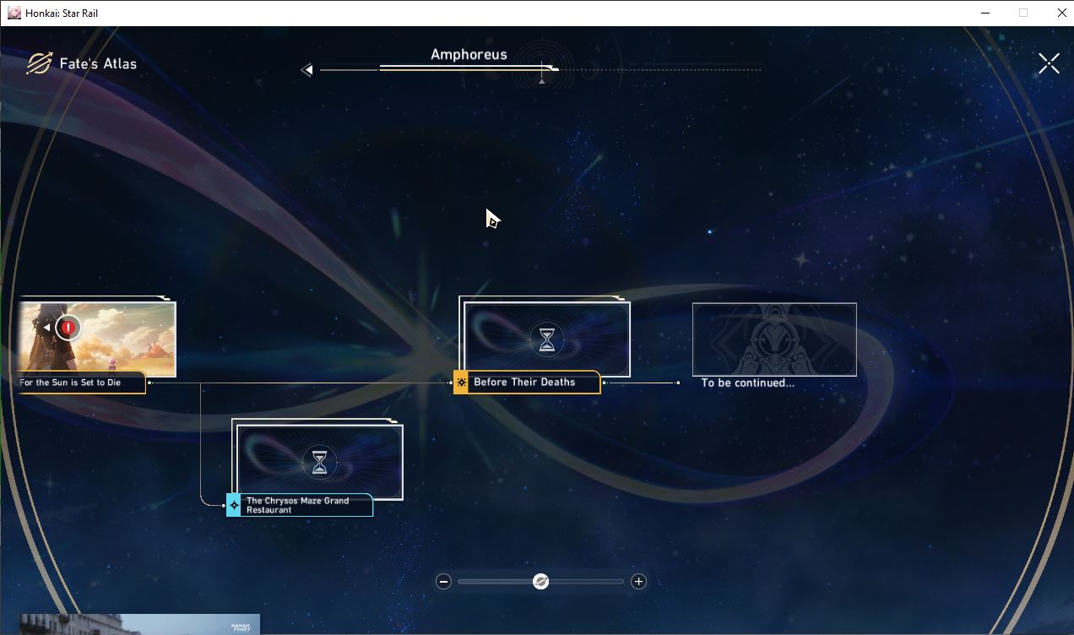Zoom in with the plus button

(638, 581)
